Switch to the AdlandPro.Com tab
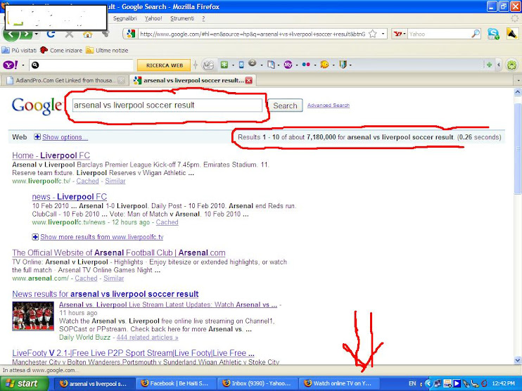The image size is (522, 391). [65, 80]
